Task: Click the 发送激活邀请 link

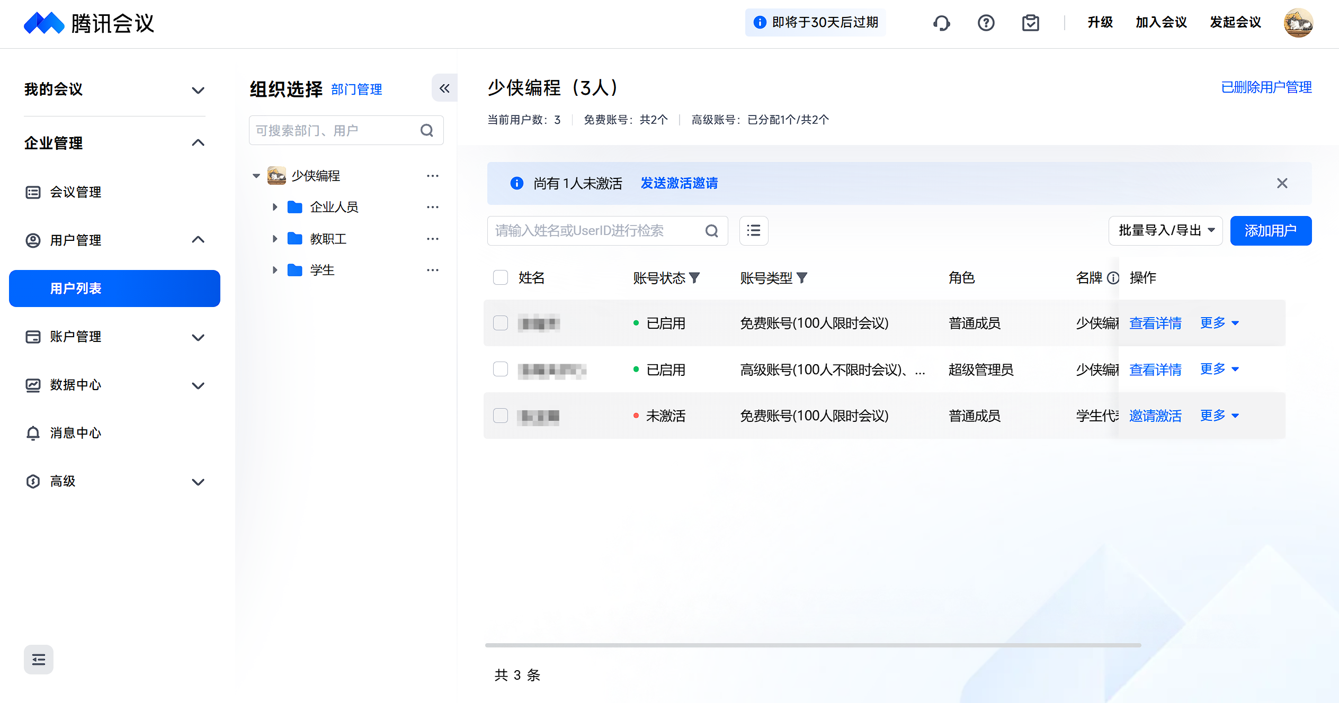Action: (679, 183)
